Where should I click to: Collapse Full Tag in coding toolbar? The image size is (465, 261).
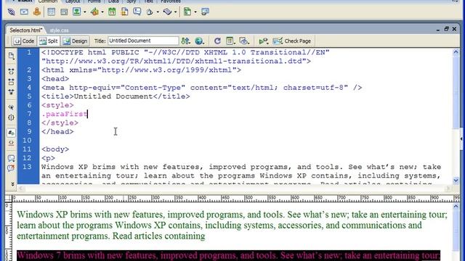coord(12,71)
